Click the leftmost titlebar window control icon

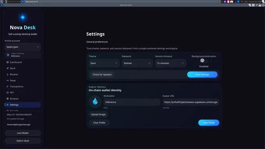coord(250,5)
